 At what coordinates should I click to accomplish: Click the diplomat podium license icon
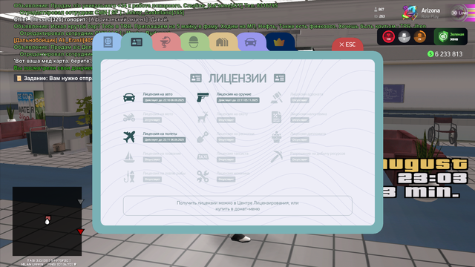point(276,136)
